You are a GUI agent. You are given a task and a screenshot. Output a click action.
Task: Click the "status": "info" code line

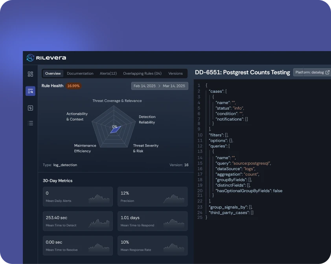click(230, 108)
